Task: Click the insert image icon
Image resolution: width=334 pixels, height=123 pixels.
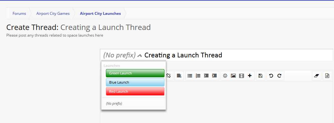Action: [x=233, y=76]
